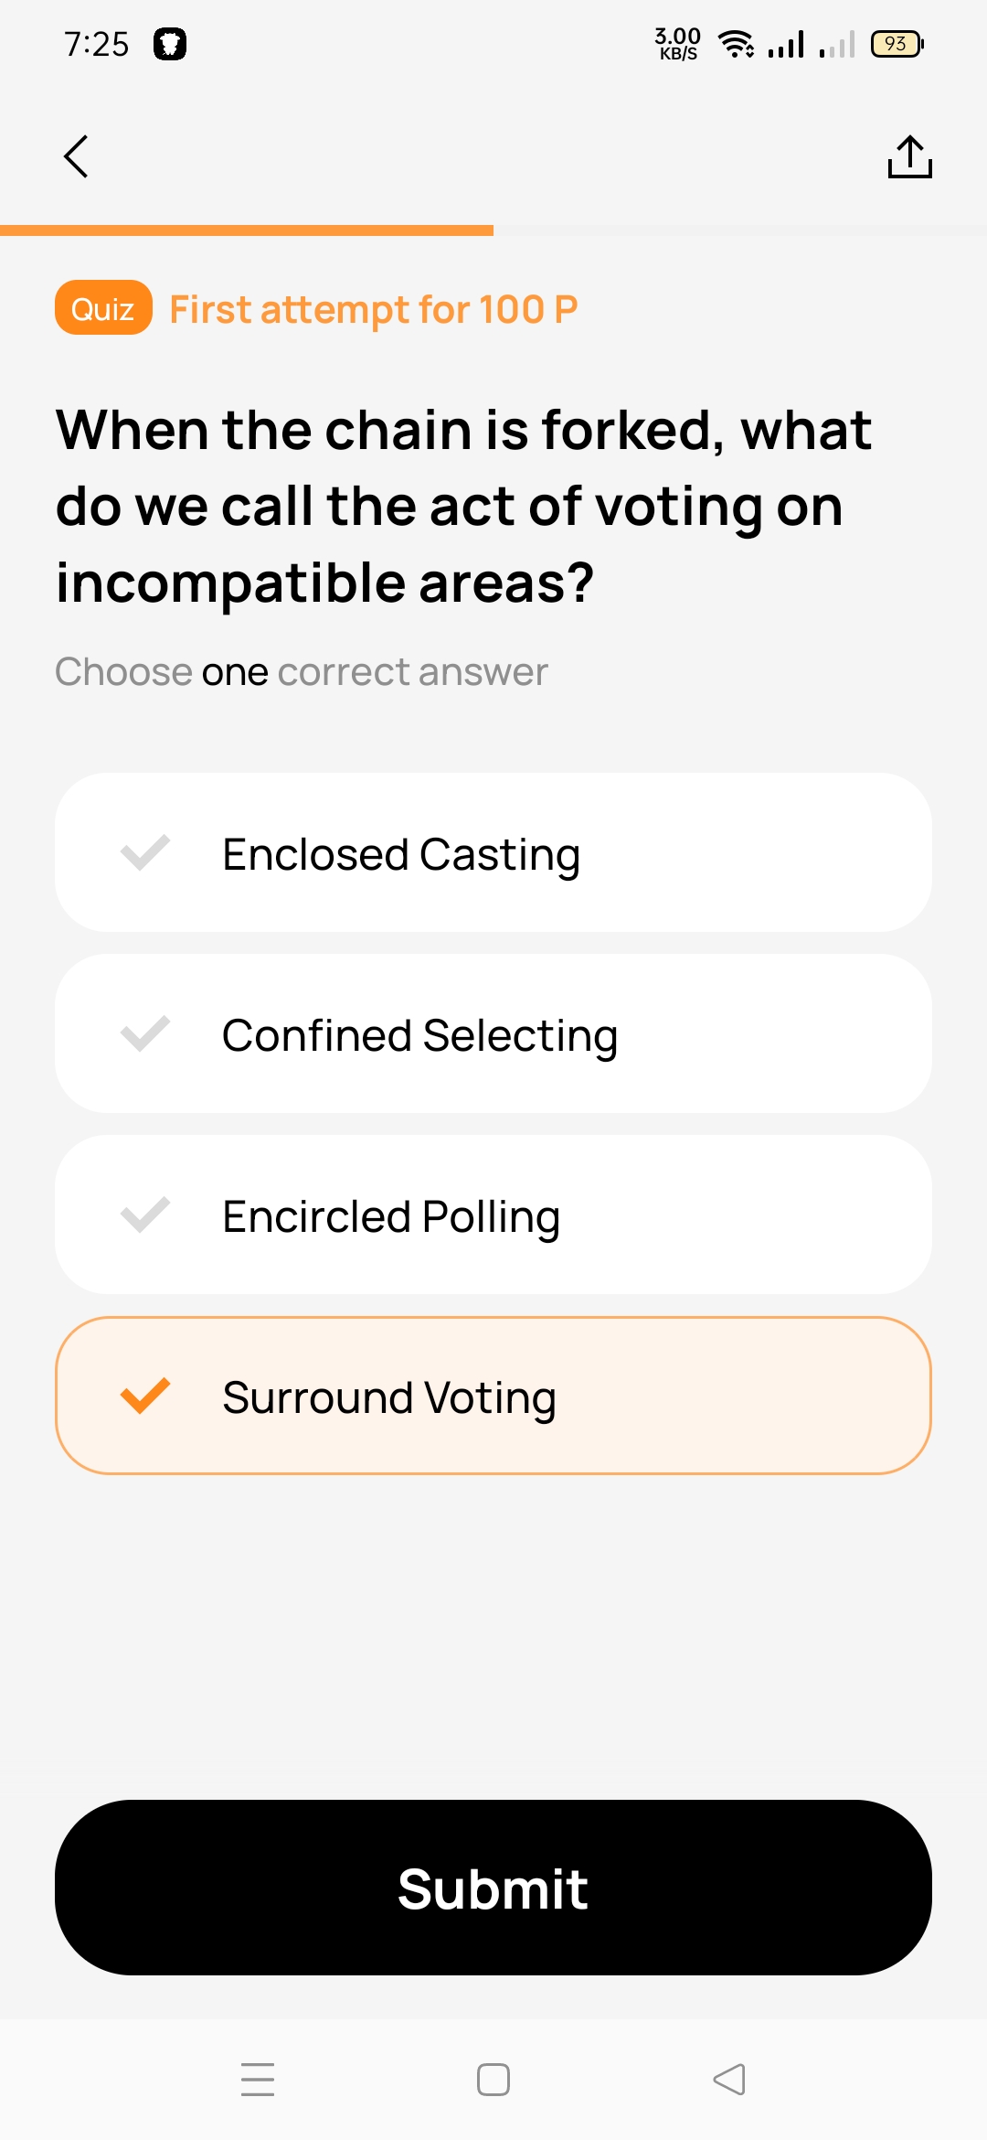Tap the back arrow icon

[76, 156]
